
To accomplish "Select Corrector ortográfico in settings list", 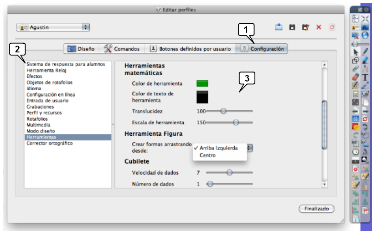I will click(x=49, y=143).
